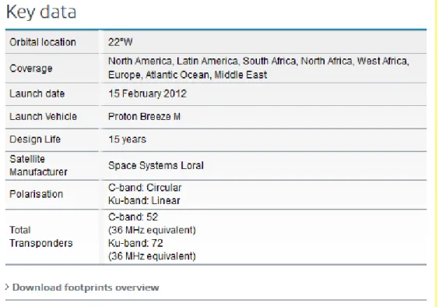Select the Europe, Atlantic Ocean, Middle East line

(188, 75)
